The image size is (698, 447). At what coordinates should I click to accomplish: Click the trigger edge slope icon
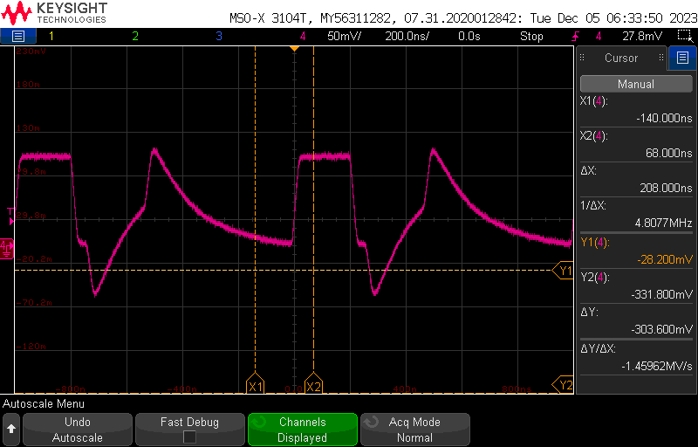pos(576,36)
